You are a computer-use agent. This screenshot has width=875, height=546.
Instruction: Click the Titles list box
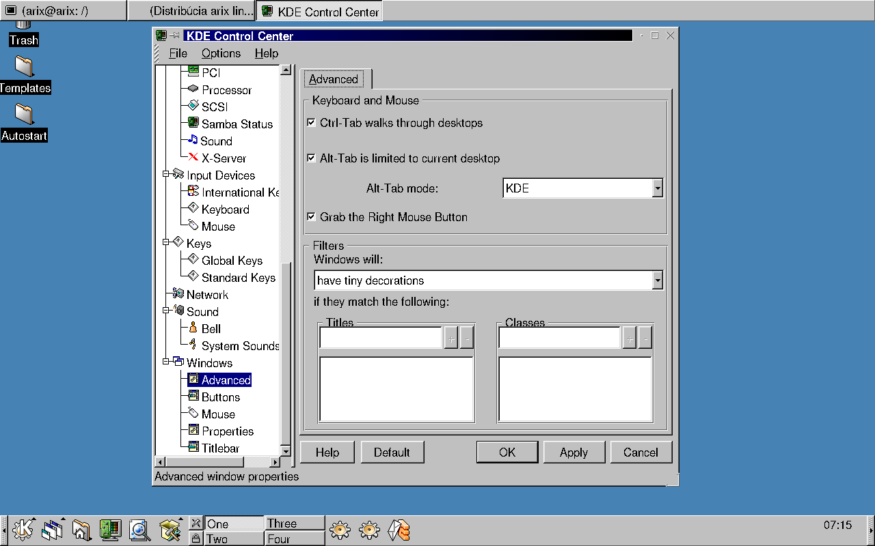point(397,389)
